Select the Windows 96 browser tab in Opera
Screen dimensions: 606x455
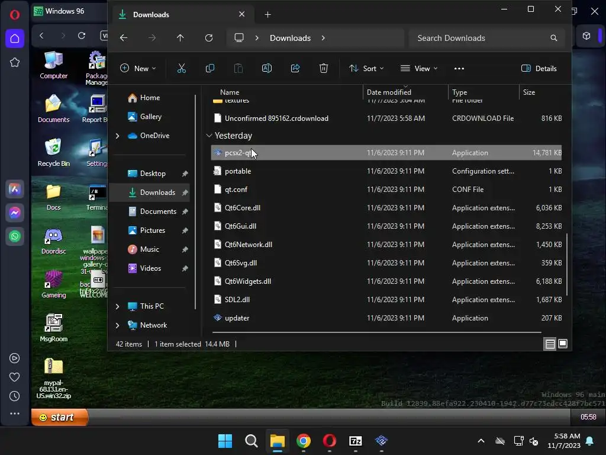[69, 11]
